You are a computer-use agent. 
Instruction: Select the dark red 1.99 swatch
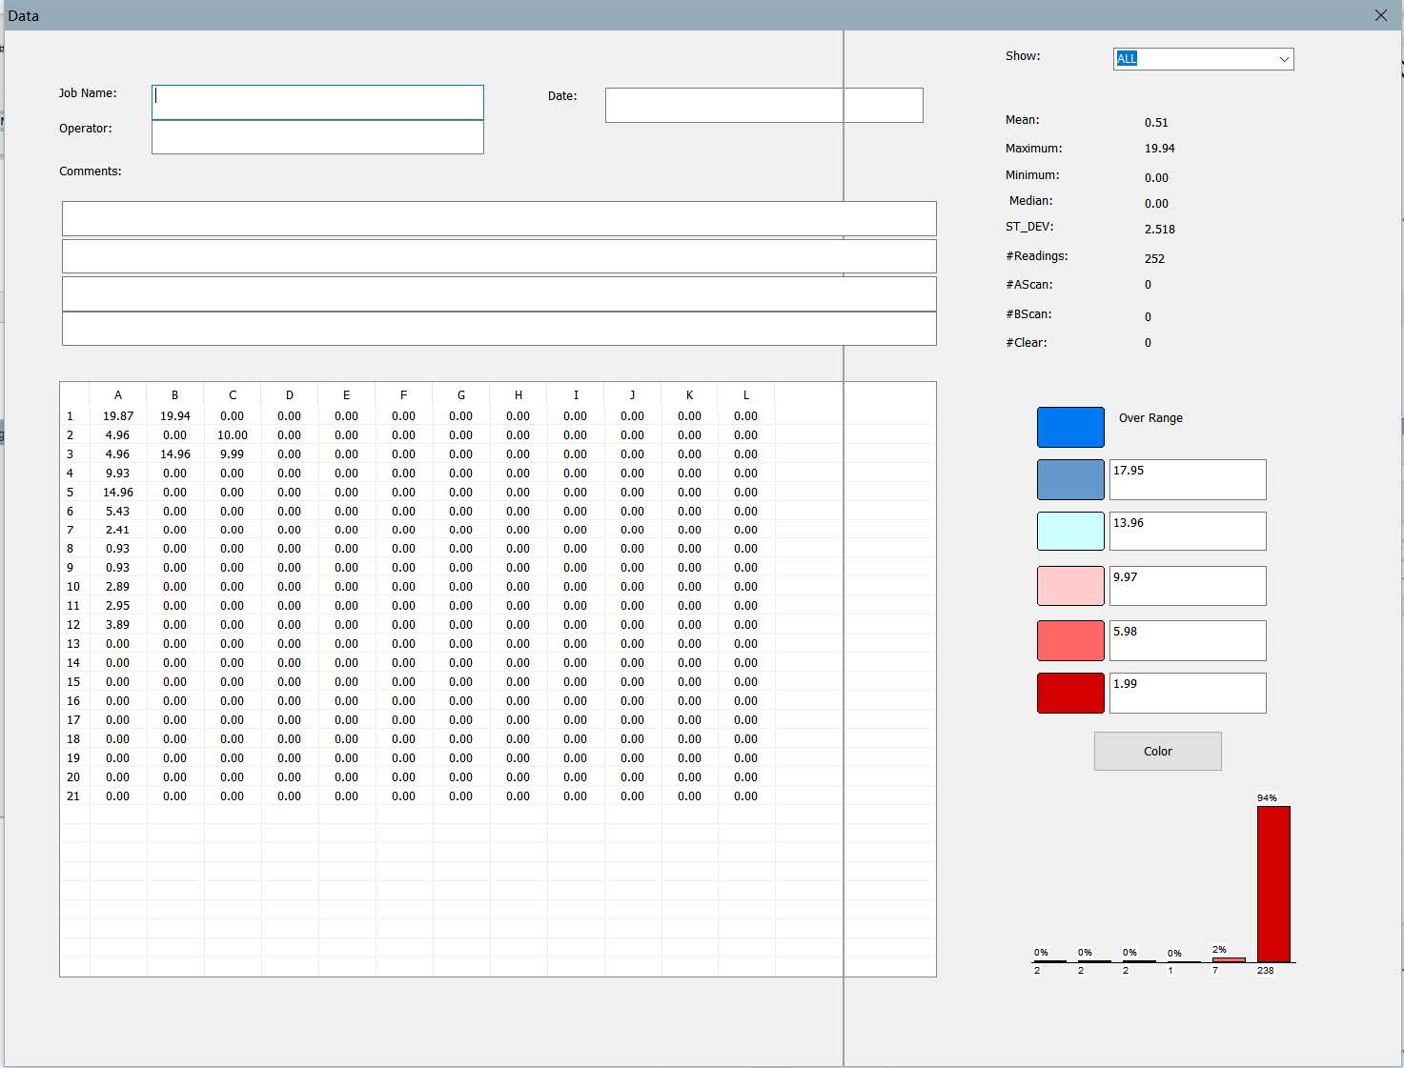(x=1069, y=694)
